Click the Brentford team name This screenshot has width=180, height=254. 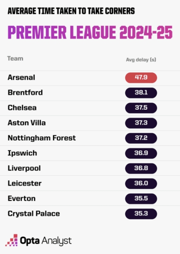[25, 93]
